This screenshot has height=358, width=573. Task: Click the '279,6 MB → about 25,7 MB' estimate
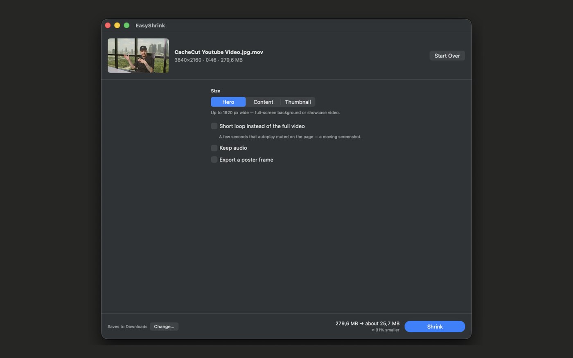[x=367, y=323]
